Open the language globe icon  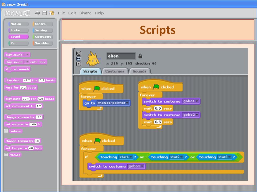tap(37, 13)
